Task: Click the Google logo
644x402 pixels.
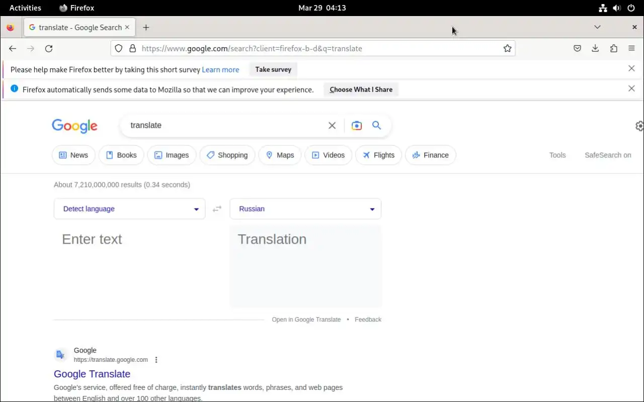Action: click(x=74, y=126)
